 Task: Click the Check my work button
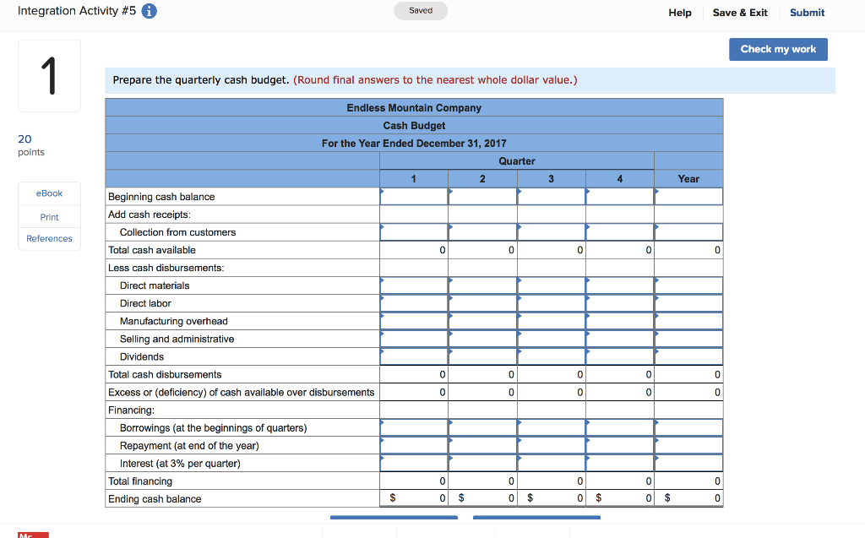[778, 49]
